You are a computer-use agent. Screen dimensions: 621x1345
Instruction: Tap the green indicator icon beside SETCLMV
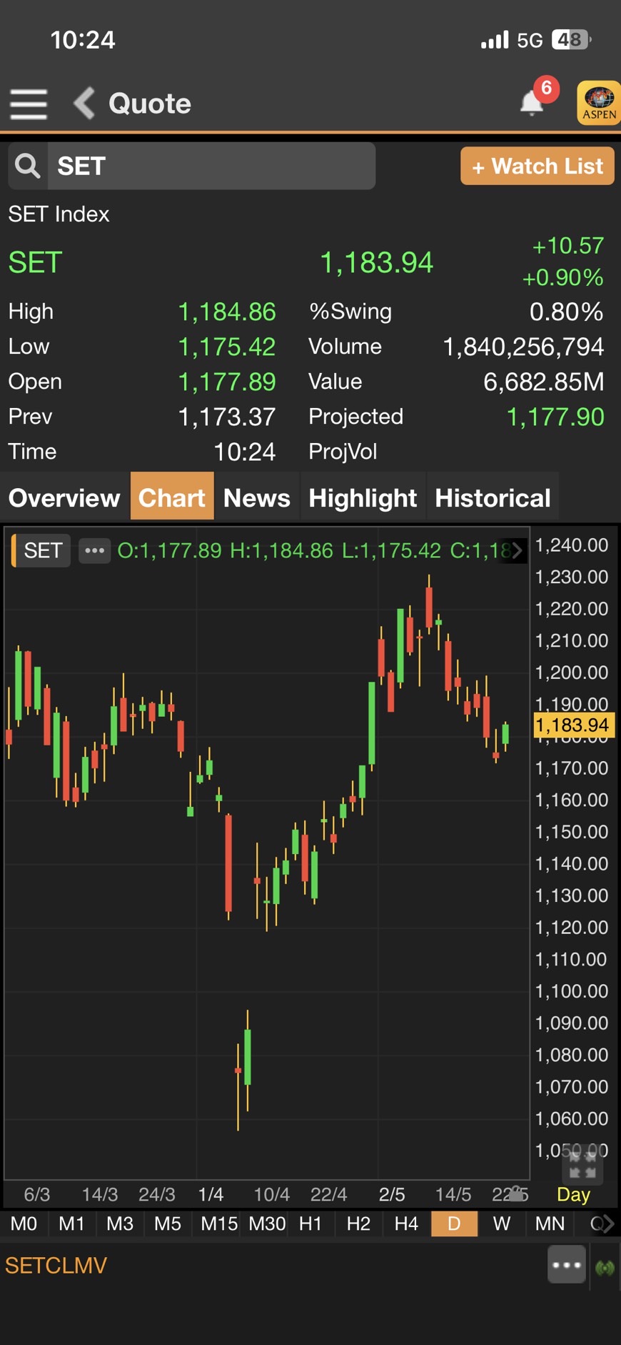[x=605, y=1268]
